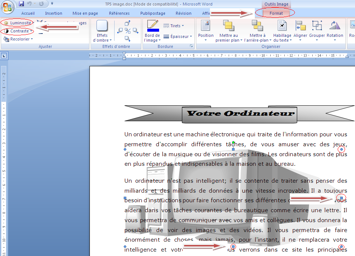Click the word 'intelligent' in the second paragraph
The image size is (355, 256).
pos(210,181)
